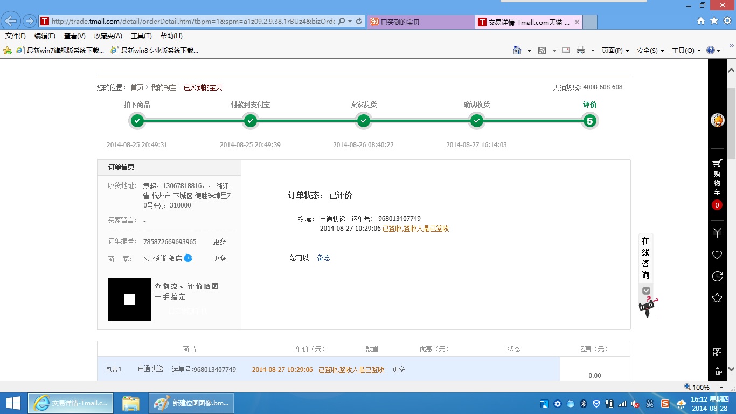Click the heart favorites icon in sidebar

[717, 254]
